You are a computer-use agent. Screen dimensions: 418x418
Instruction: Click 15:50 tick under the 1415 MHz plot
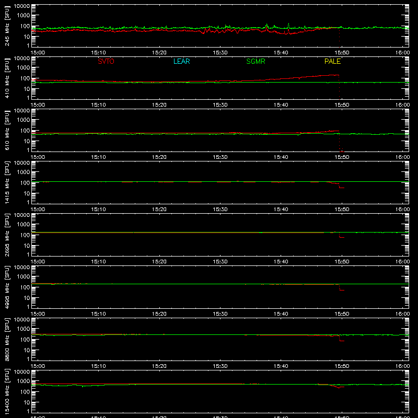[x=342, y=210]
